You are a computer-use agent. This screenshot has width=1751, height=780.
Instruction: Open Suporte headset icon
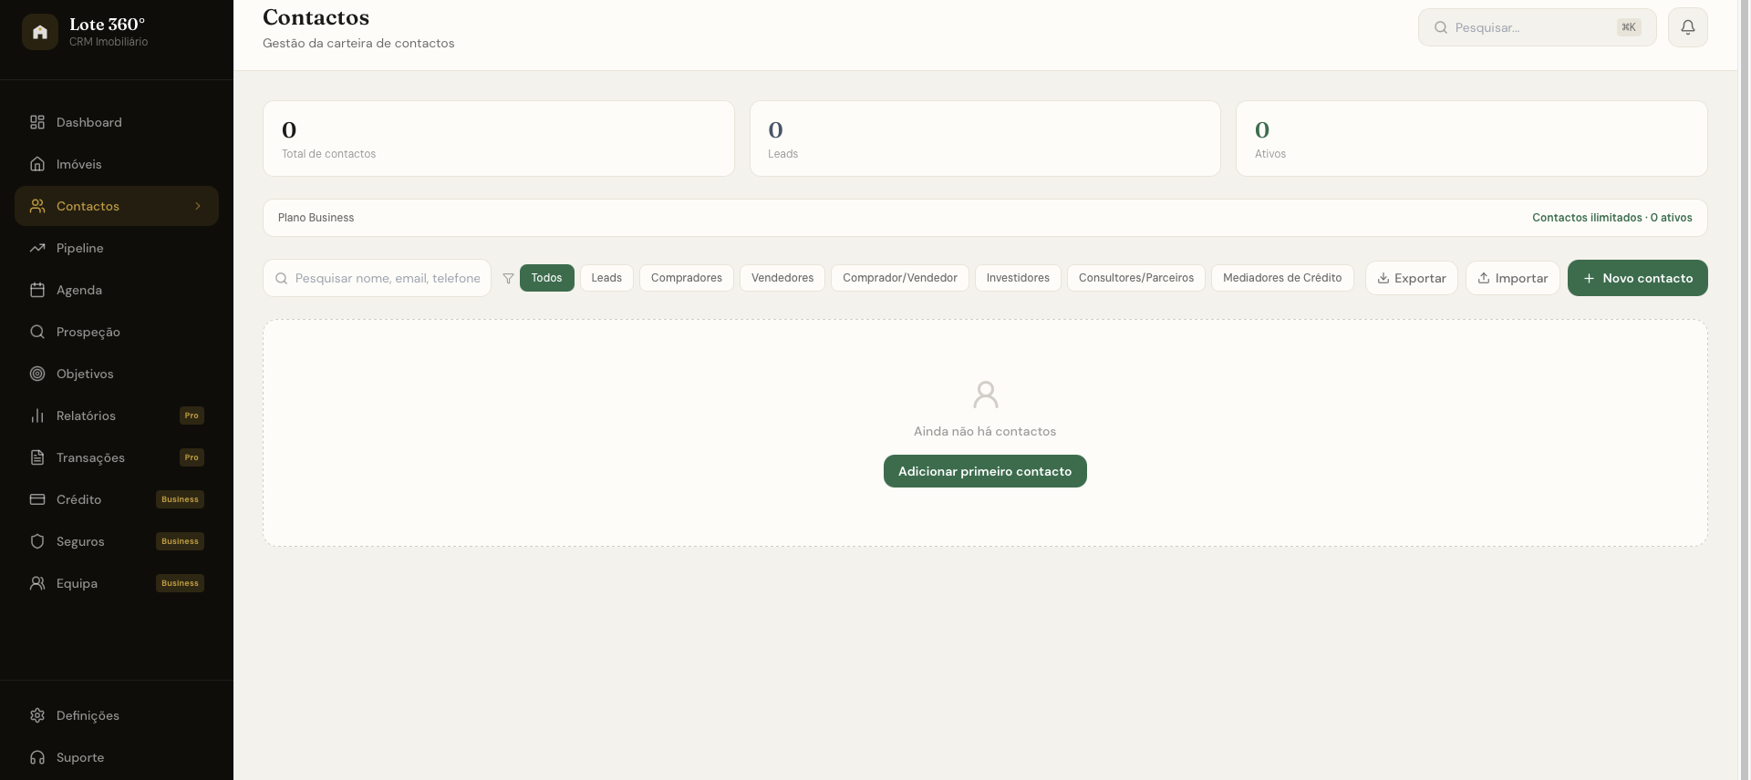(x=37, y=757)
